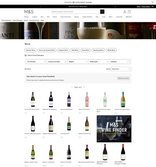Screen dimensions: 156x167
Task: Open the Food menu
Action: tap(104, 17)
